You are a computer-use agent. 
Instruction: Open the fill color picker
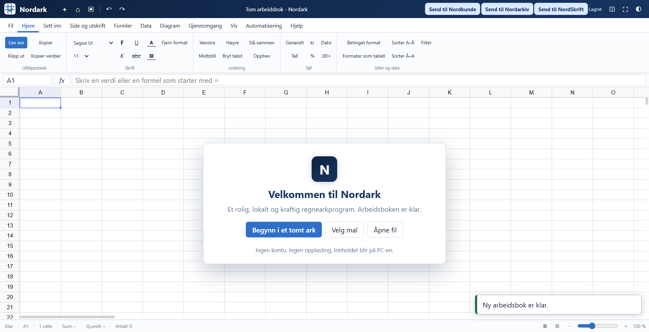(151, 56)
